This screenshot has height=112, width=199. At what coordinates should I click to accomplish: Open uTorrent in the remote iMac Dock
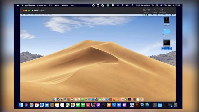(126, 100)
